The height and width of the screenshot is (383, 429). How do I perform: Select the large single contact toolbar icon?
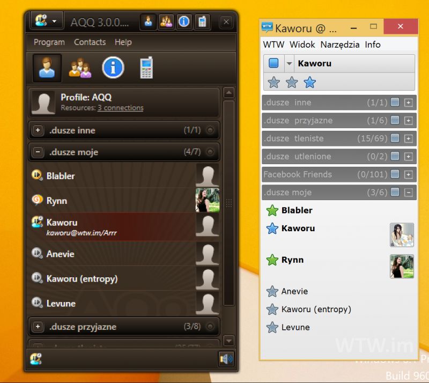[x=47, y=68]
